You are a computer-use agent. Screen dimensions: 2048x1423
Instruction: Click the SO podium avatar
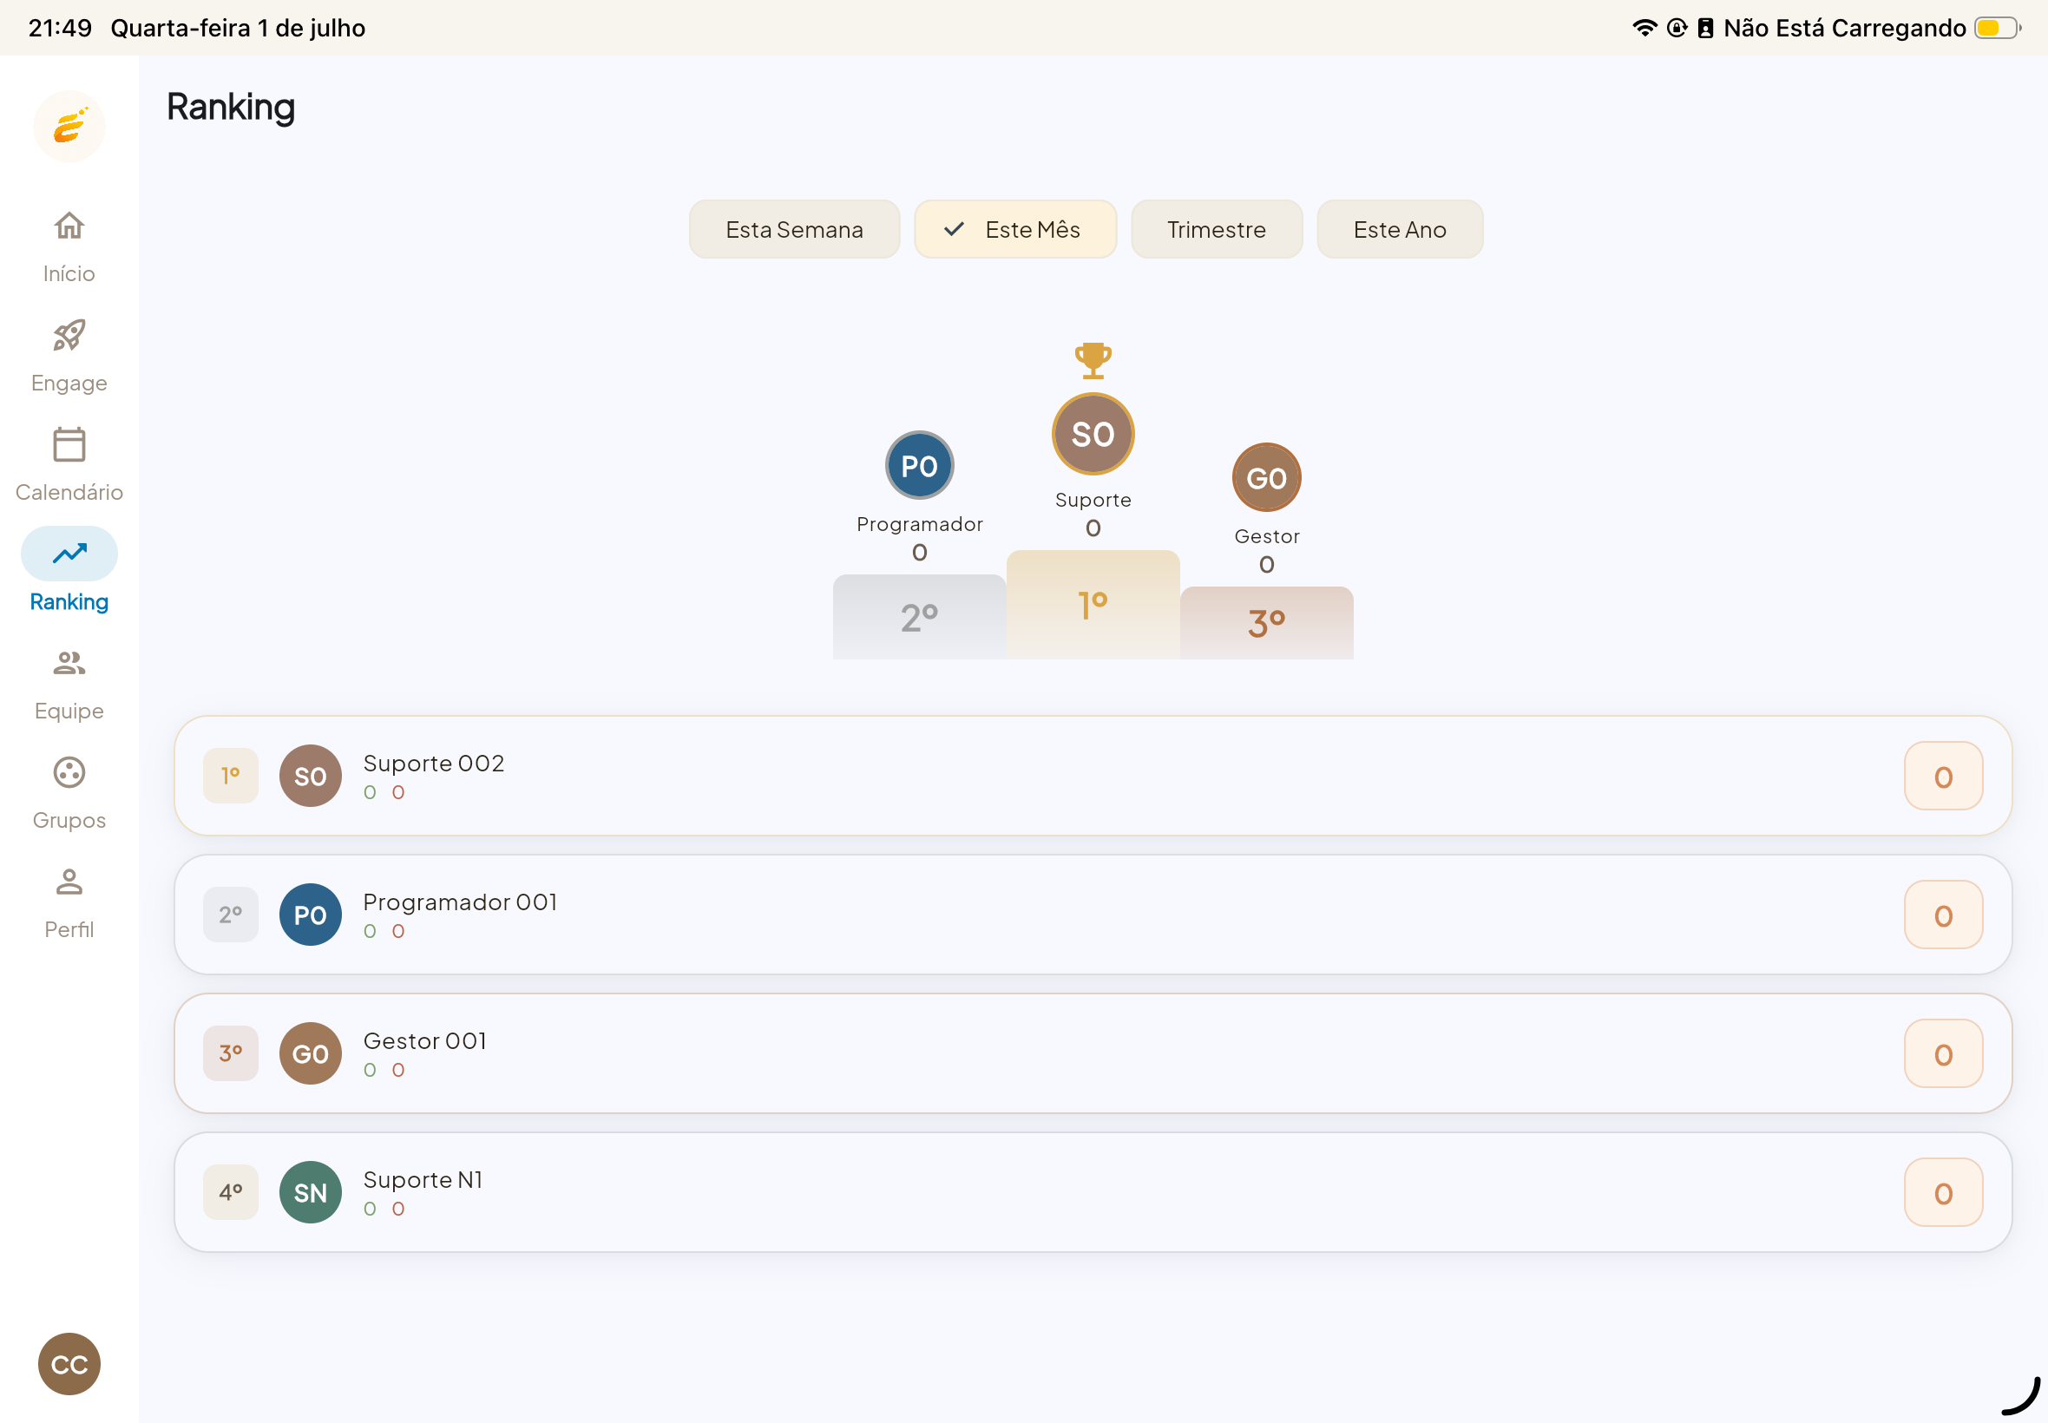1093,434
